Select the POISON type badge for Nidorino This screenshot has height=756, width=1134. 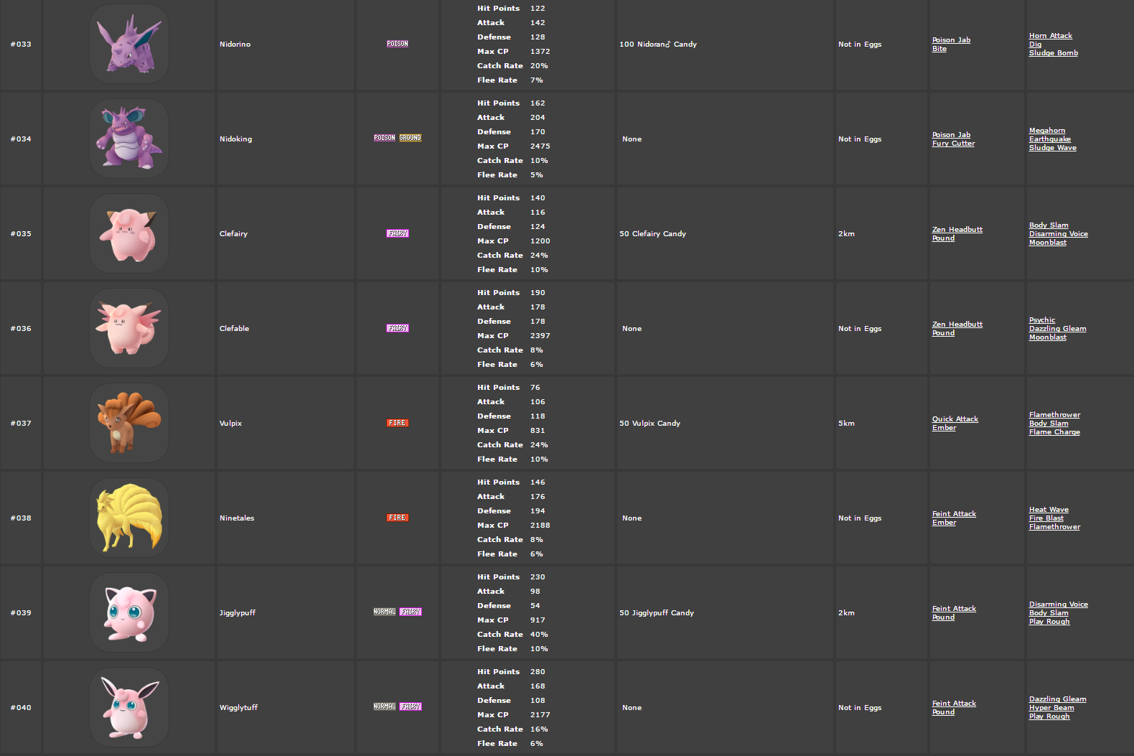(397, 43)
